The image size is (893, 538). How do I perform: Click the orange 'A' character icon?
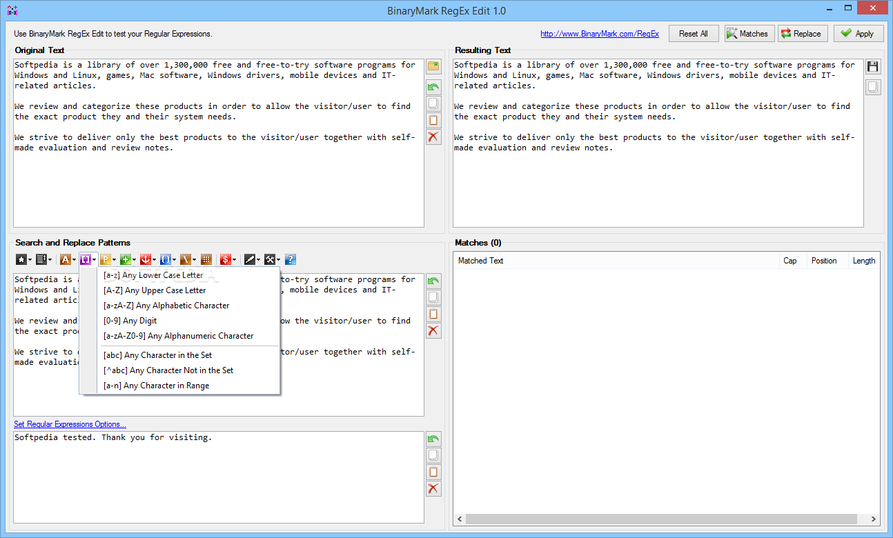click(66, 259)
